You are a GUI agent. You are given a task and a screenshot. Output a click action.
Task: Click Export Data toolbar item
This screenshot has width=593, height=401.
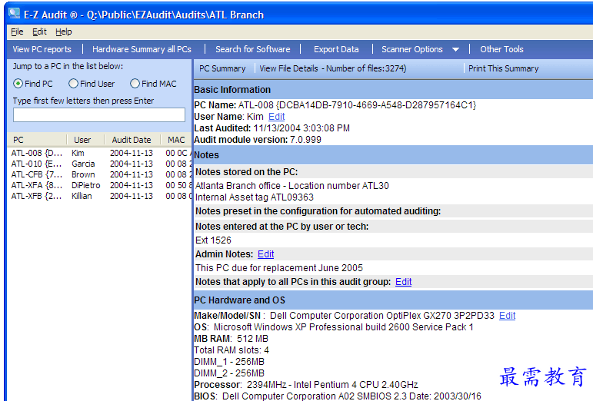[x=336, y=49]
